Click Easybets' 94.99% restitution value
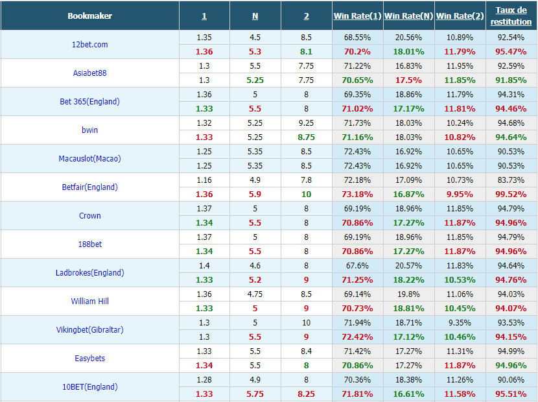This screenshot has height=402, width=538. pyautogui.click(x=511, y=351)
